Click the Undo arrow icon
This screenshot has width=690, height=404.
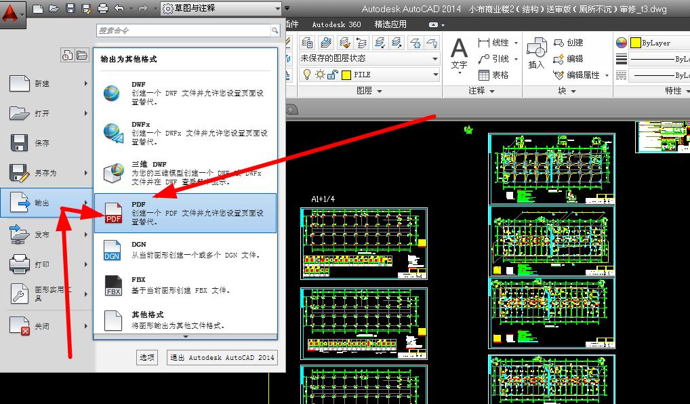pos(119,8)
